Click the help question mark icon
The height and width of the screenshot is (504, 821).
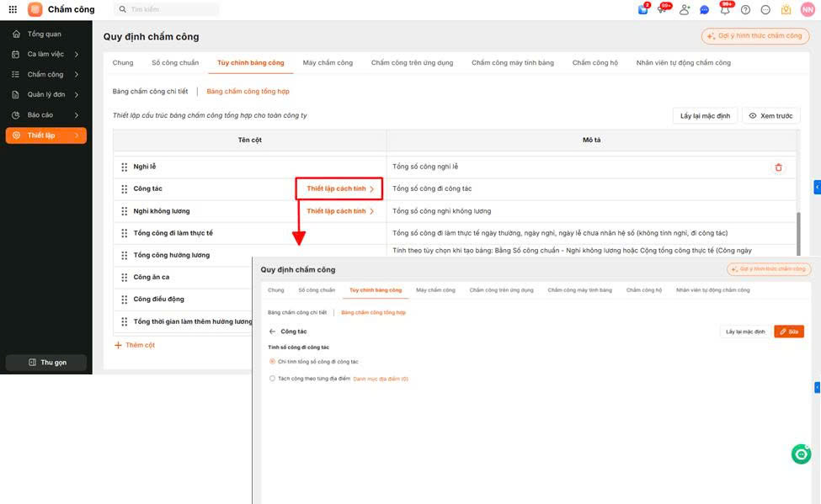[745, 9]
